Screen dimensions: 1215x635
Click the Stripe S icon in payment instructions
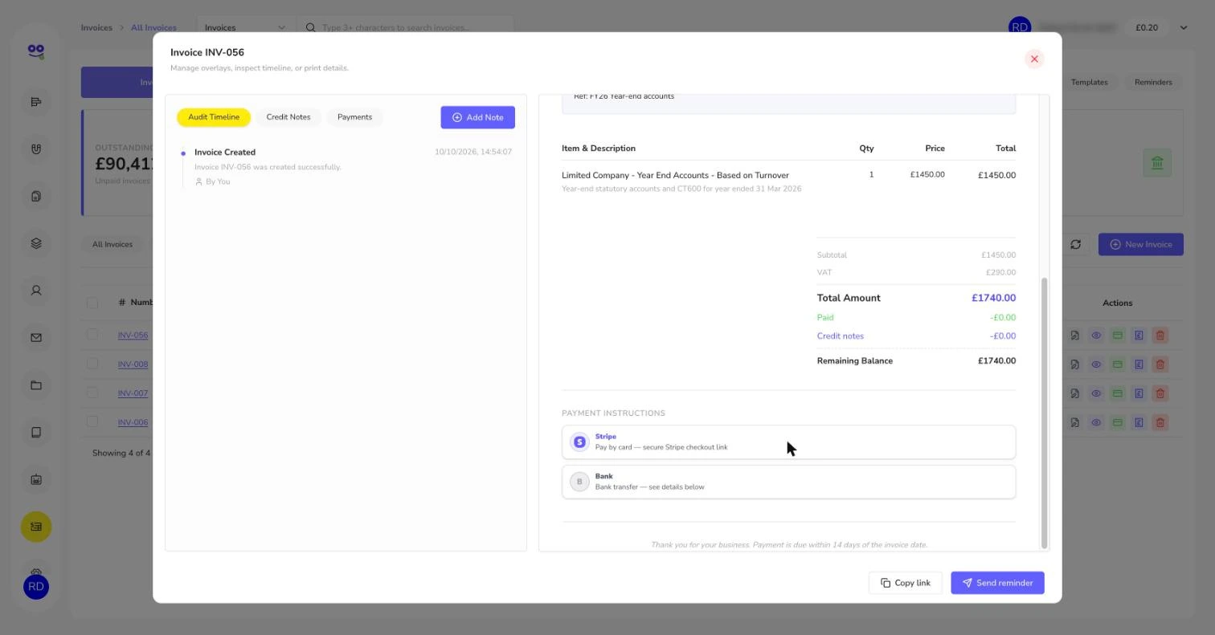pos(579,442)
